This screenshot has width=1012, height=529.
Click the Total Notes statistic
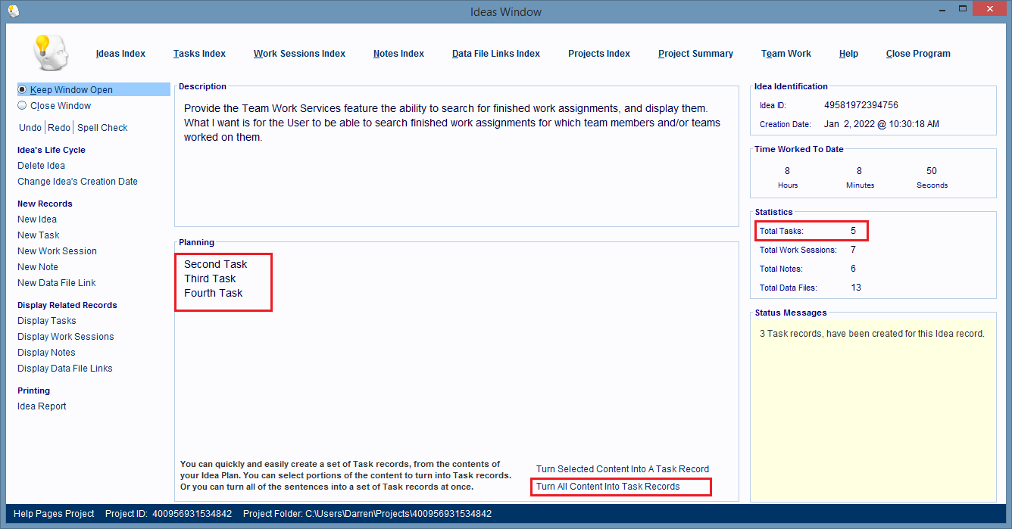(808, 269)
